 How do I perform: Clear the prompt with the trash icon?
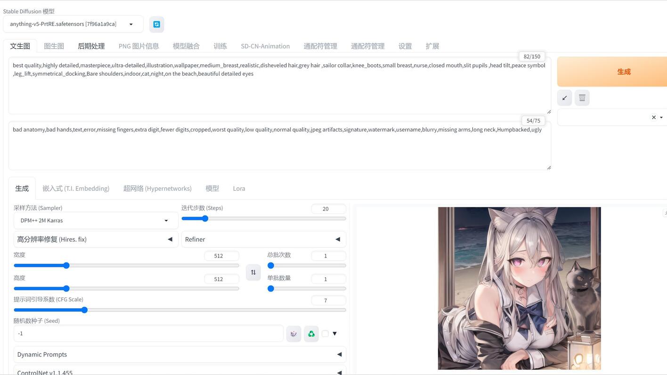582,98
